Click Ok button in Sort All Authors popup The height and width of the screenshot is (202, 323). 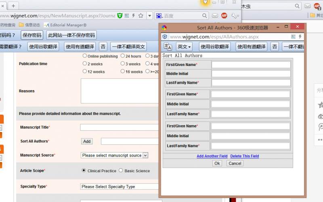[217, 163]
